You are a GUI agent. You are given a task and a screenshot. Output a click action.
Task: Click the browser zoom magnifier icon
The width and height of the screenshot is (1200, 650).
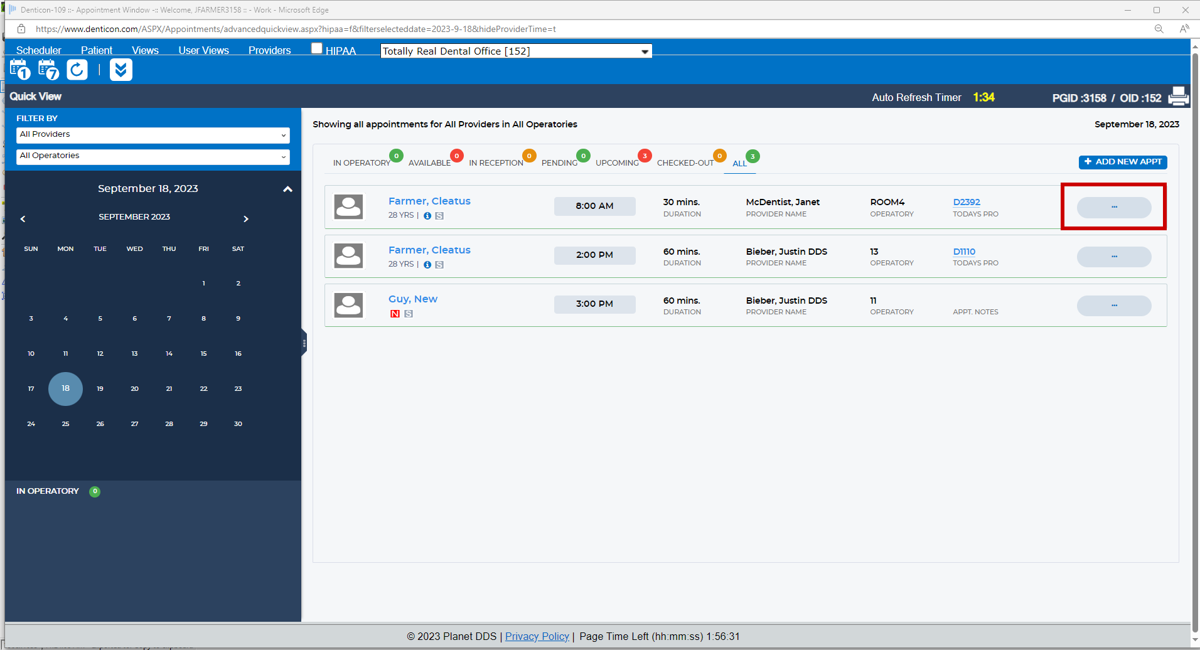click(1159, 29)
